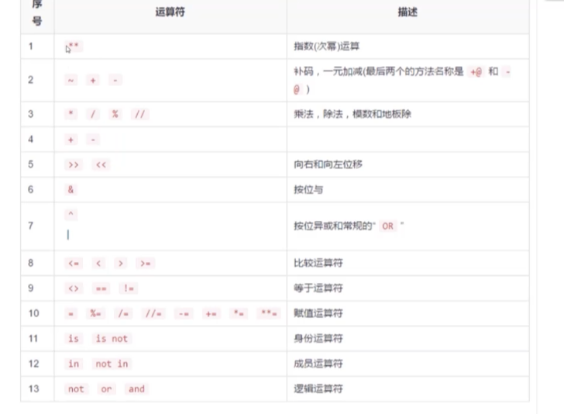The width and height of the screenshot is (564, 414).
Task: Select description 向右和向左位移
Action: coord(328,164)
